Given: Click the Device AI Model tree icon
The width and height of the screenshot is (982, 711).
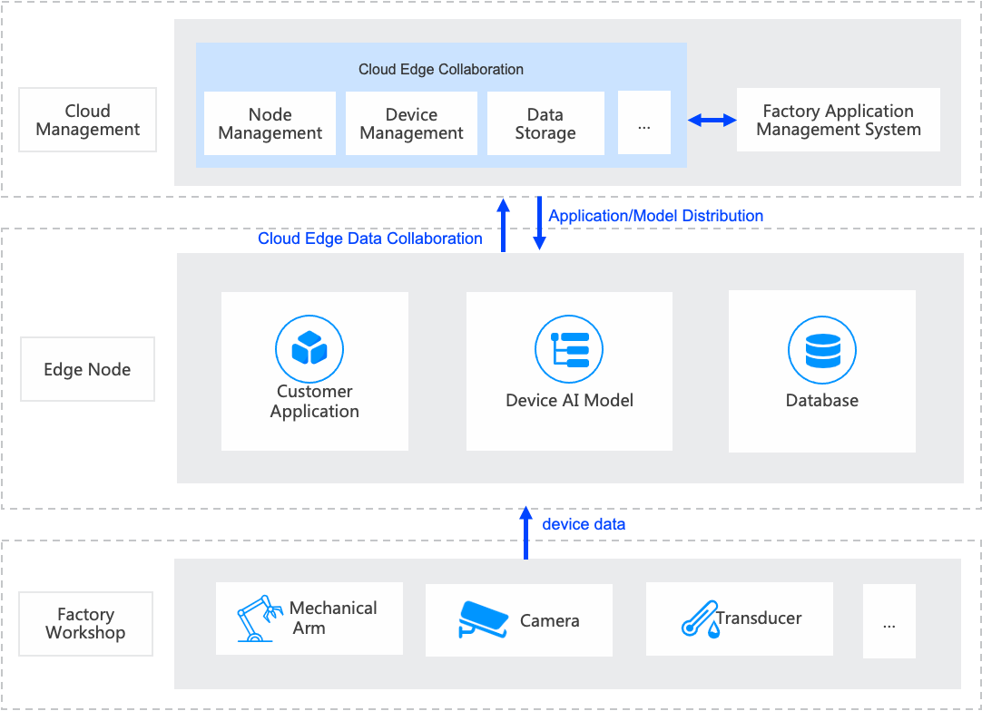Looking at the screenshot, I should click(569, 348).
